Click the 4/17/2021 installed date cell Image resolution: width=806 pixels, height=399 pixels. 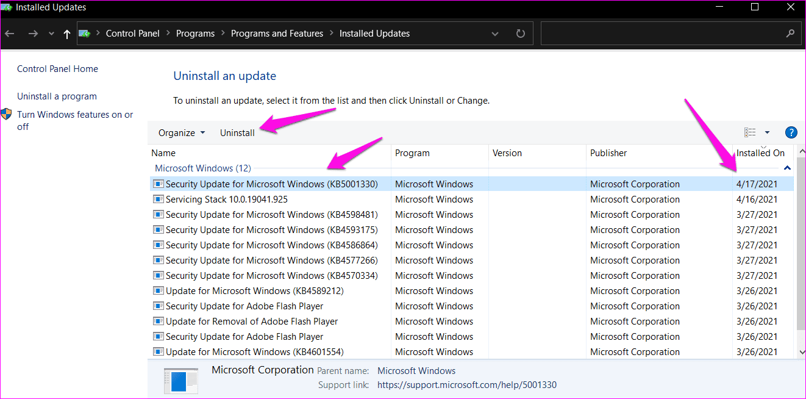click(757, 184)
